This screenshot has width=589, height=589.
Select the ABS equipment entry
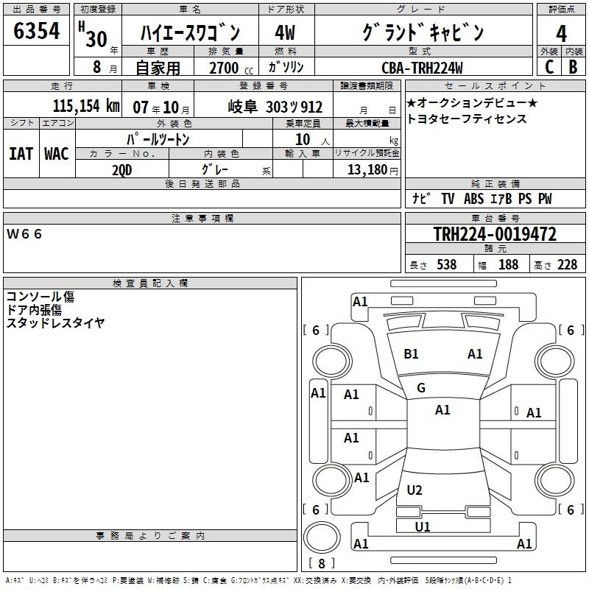(x=474, y=198)
